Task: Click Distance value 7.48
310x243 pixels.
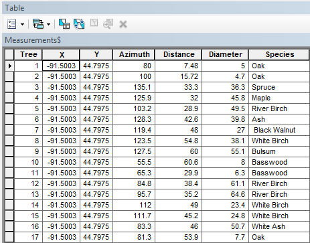Action: pos(179,66)
